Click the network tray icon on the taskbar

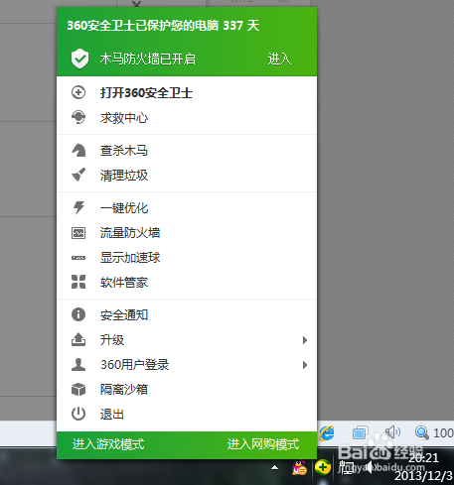[347, 467]
